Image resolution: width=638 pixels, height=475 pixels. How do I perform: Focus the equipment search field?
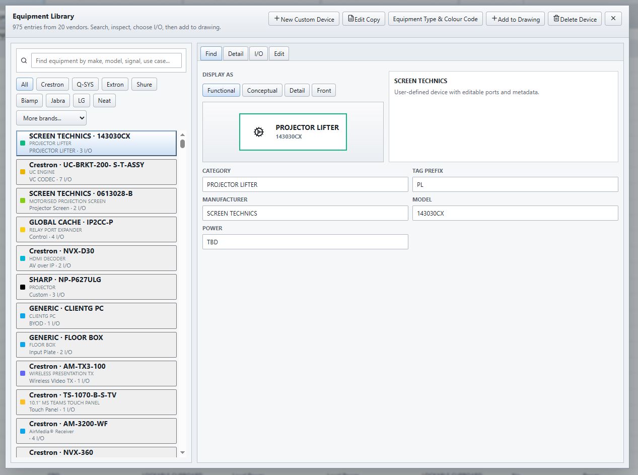click(x=106, y=60)
